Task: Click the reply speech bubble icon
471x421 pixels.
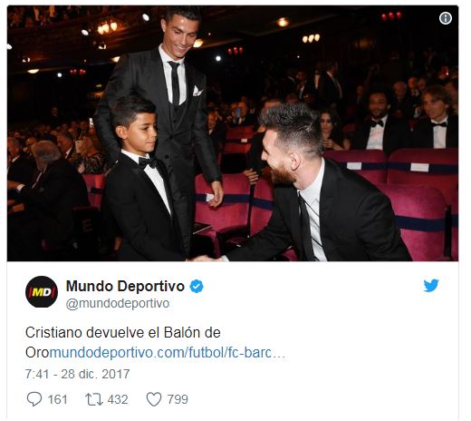Action: click(34, 399)
